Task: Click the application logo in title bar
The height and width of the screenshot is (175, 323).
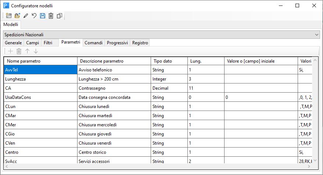Action: 6,5
